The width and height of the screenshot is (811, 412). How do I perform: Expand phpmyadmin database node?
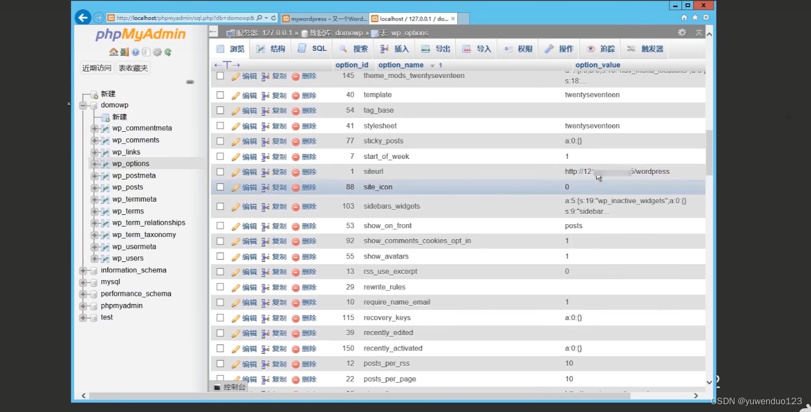(83, 306)
